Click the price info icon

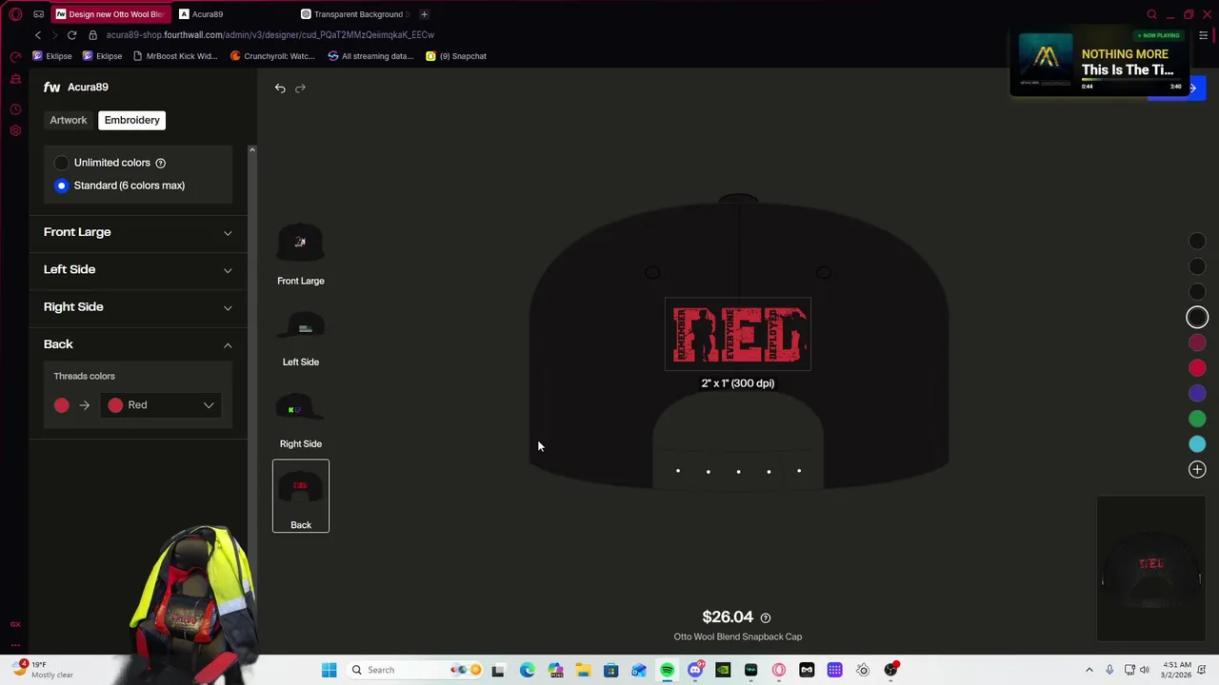click(x=766, y=617)
